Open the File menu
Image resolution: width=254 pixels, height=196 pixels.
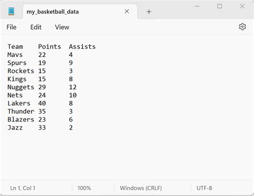(x=11, y=27)
